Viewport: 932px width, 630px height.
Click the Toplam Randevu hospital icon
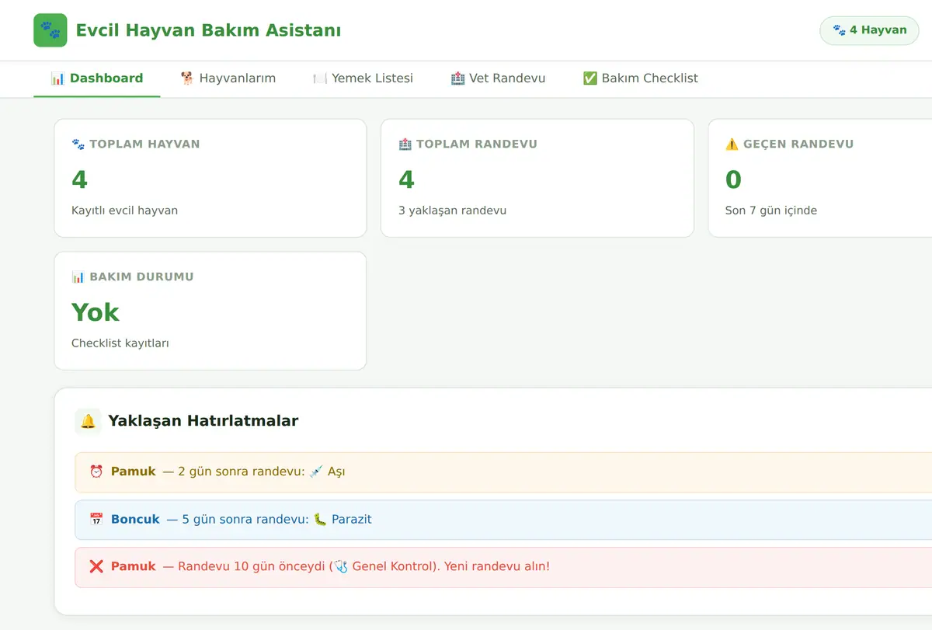[405, 144]
